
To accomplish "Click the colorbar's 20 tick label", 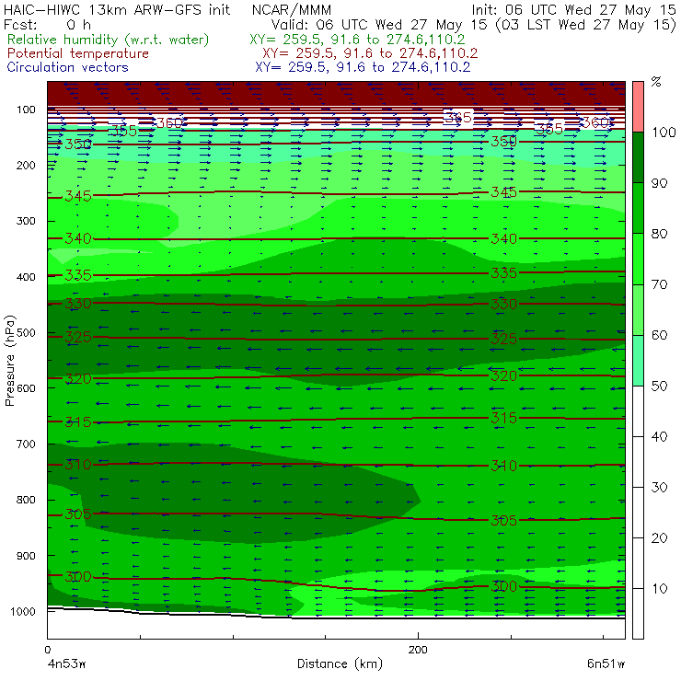I will [x=659, y=538].
